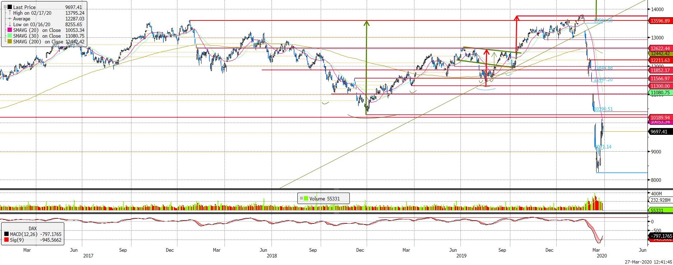Screen dimensions: 673x265
Task: Collapse the Volume legend box
Action: click(x=301, y=198)
